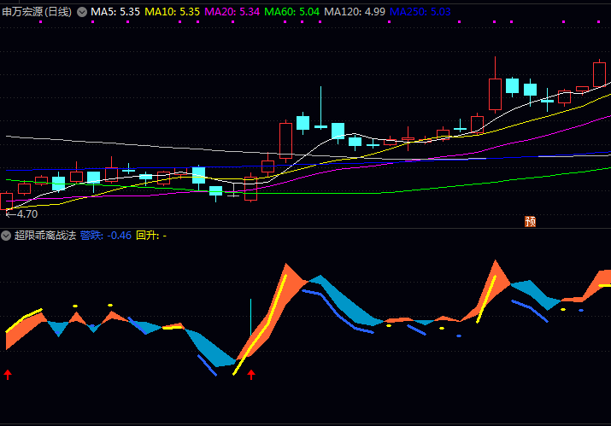Click the lowest red candlestick near 4.70

click(7, 202)
